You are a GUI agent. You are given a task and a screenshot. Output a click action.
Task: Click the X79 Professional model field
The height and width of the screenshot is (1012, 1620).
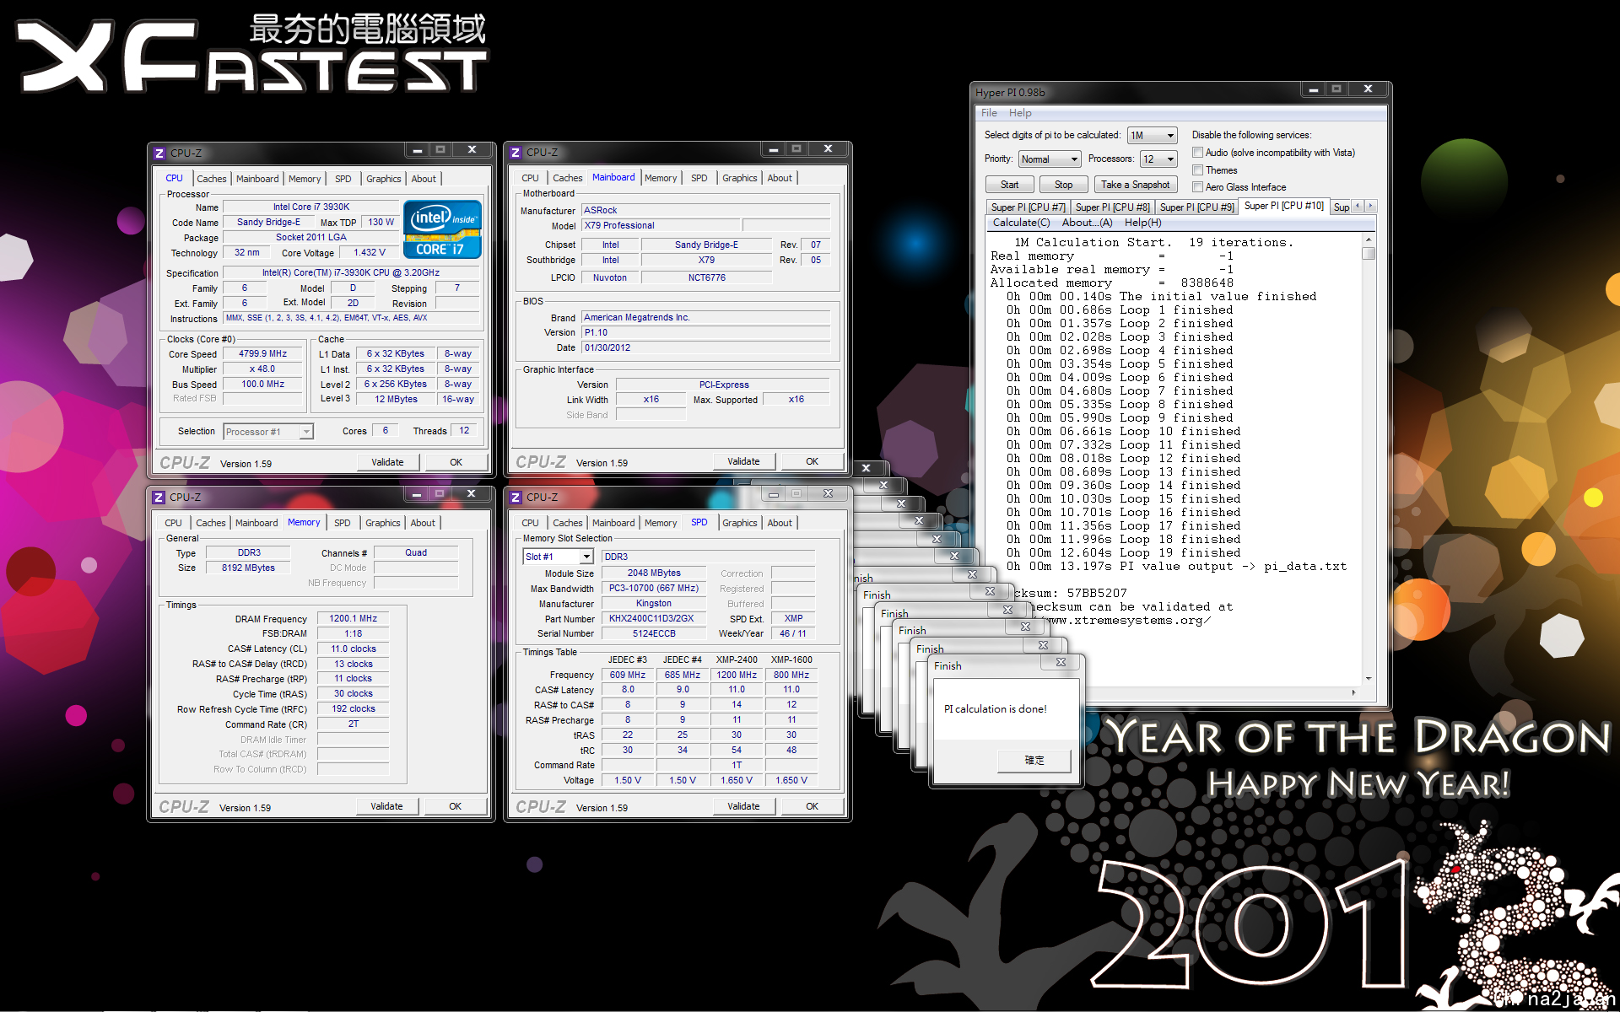pos(661,226)
